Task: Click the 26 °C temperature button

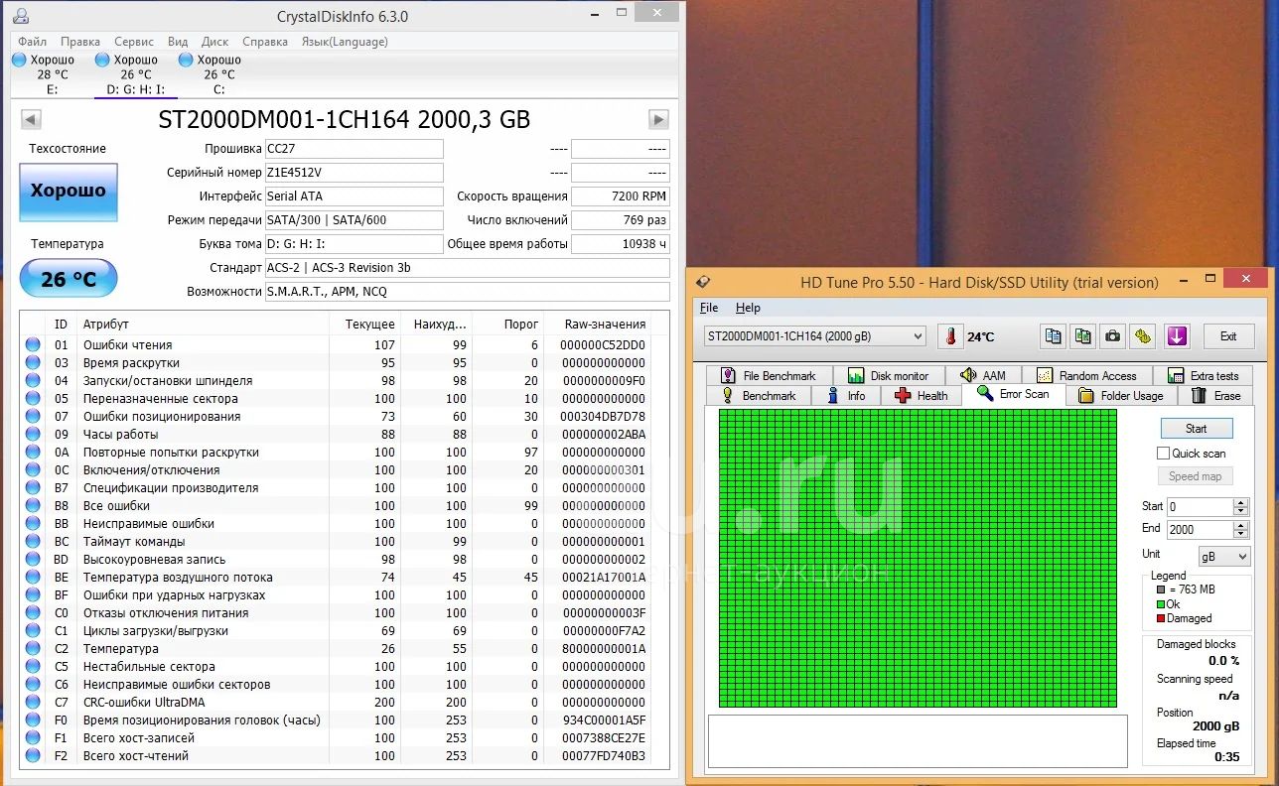Action: tap(69, 279)
